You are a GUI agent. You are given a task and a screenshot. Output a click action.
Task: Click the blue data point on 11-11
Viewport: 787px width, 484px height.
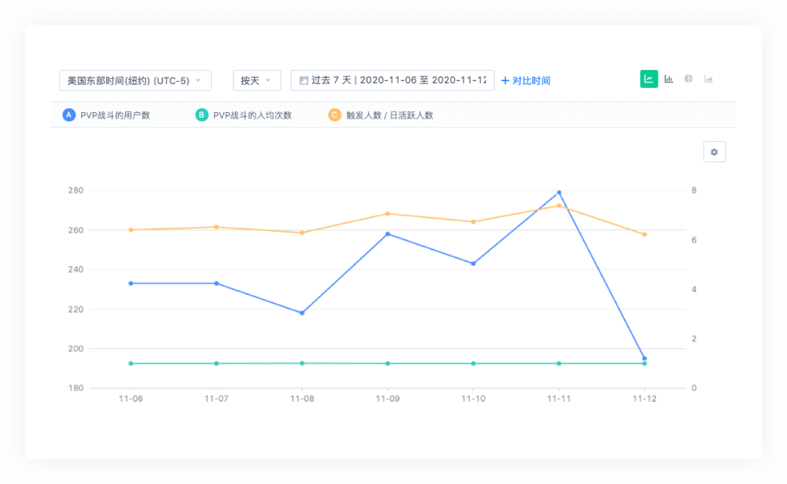point(559,192)
